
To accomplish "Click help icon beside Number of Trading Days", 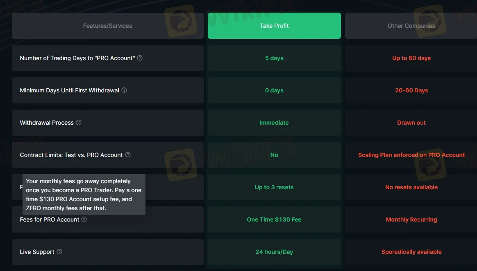I will [x=140, y=58].
